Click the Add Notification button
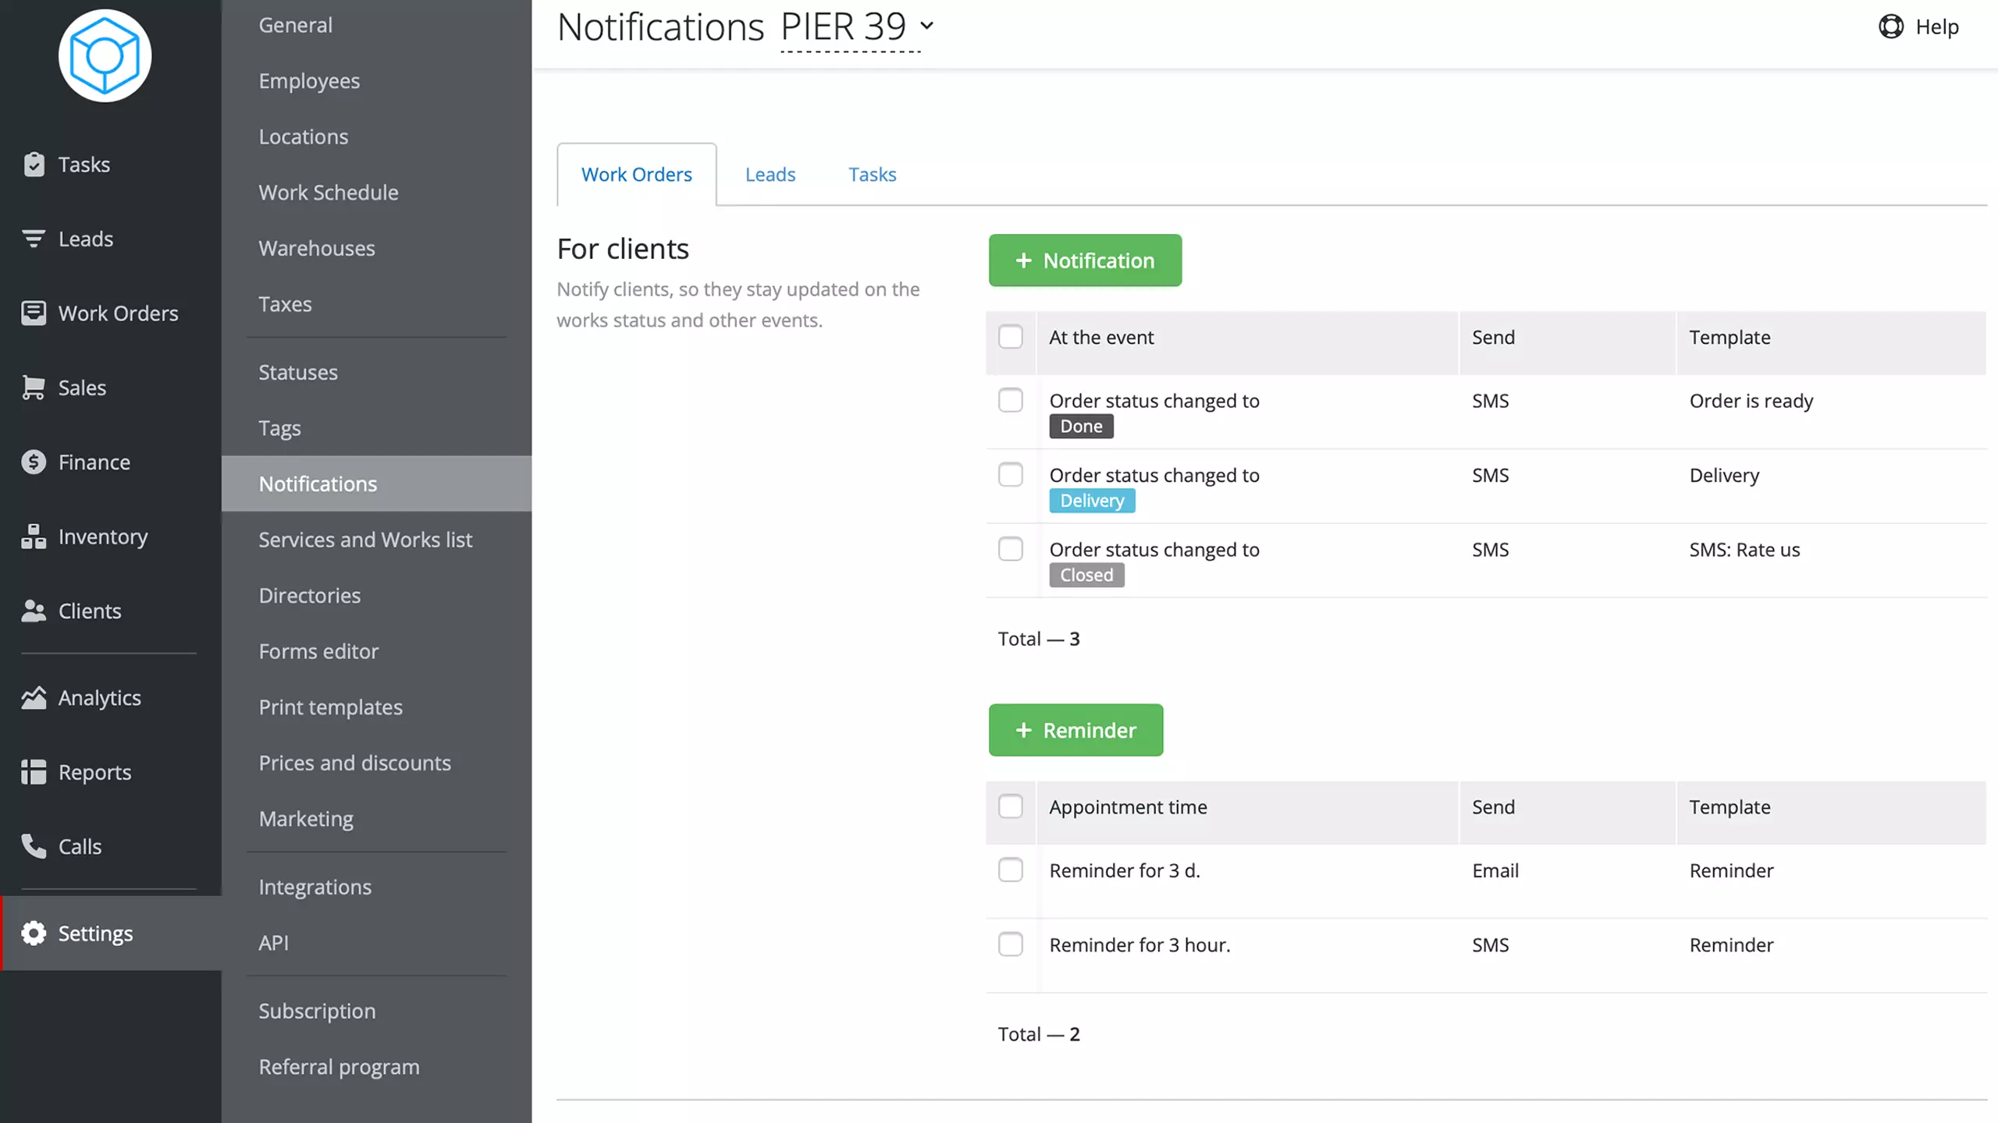The height and width of the screenshot is (1123, 1998). pos(1084,259)
